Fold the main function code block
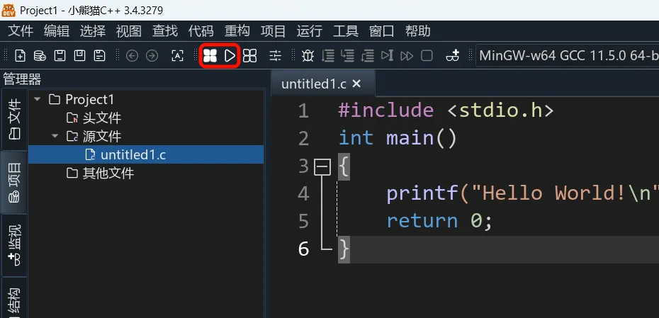The height and width of the screenshot is (318, 659). tap(322, 166)
